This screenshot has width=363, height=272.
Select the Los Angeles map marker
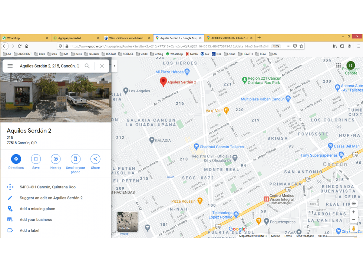tap(126, 91)
